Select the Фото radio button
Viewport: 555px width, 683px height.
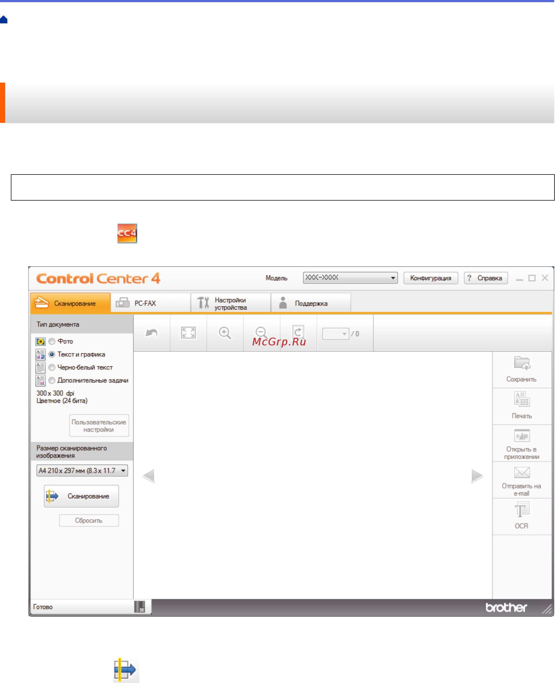(x=52, y=341)
